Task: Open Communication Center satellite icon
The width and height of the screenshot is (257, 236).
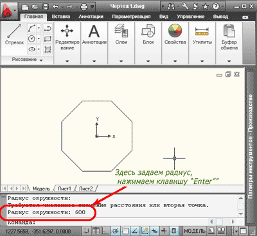Action: click(x=195, y=6)
